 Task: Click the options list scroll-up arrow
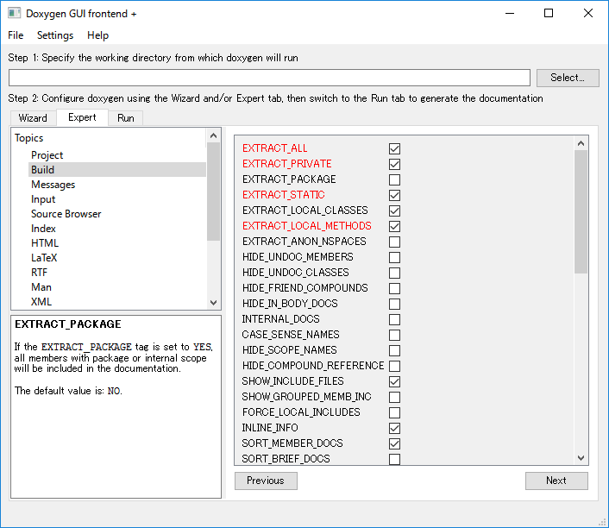point(581,143)
